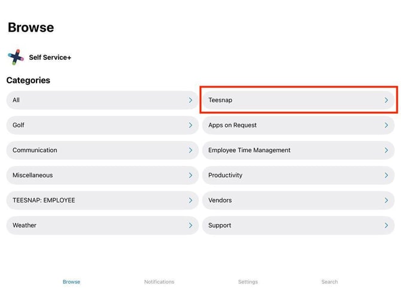Switch to the Search tab

[x=330, y=282]
